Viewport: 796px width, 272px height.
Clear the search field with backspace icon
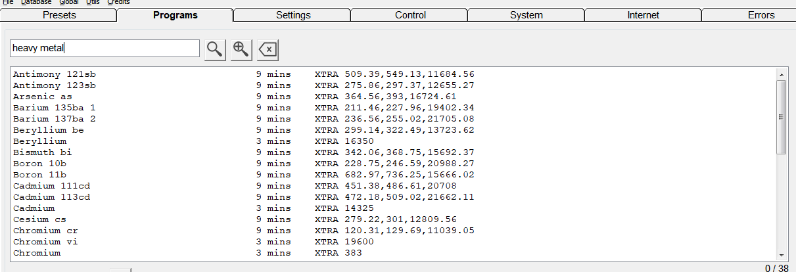pos(268,49)
